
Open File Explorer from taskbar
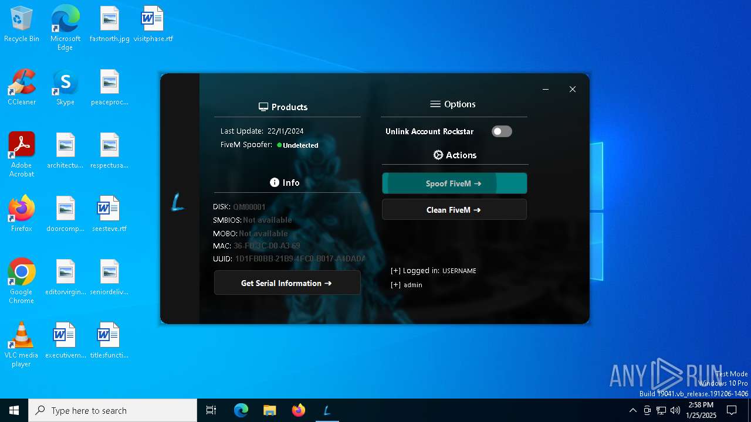269,410
